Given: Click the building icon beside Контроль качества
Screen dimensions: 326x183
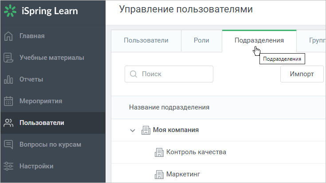Looking at the screenshot, I should point(159,152).
